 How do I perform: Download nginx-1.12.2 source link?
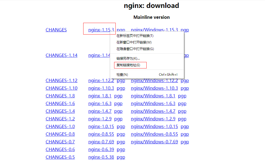pos(101,80)
